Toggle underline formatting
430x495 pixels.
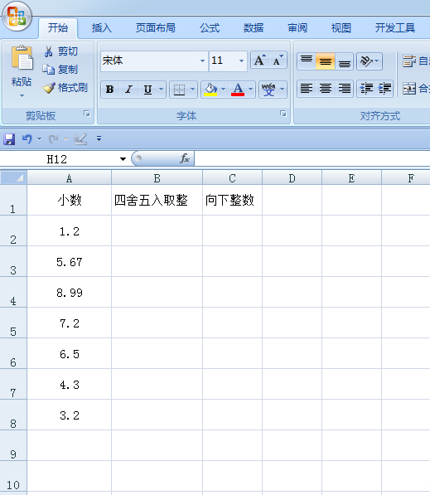[147, 90]
